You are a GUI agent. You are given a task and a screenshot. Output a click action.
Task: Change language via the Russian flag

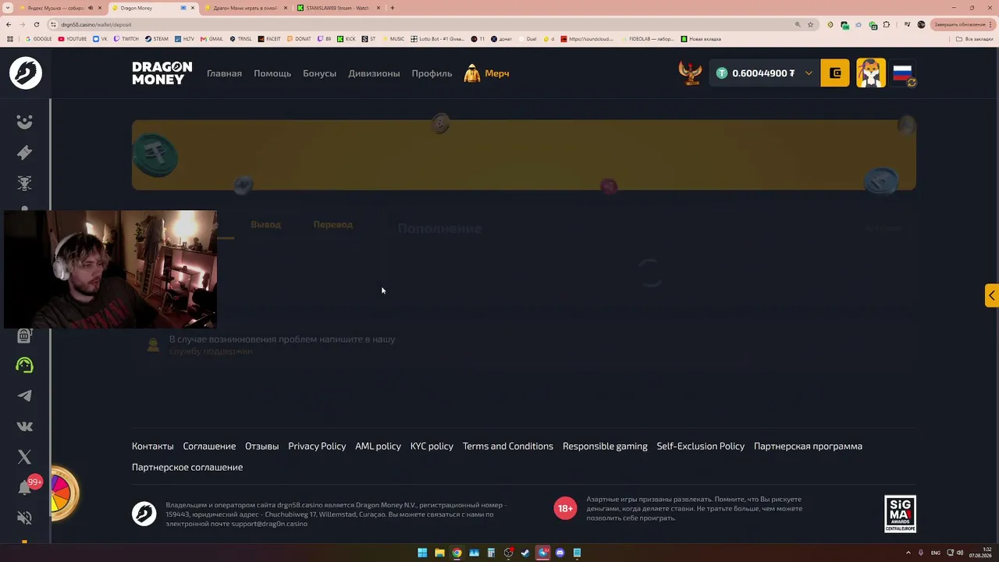(x=903, y=73)
